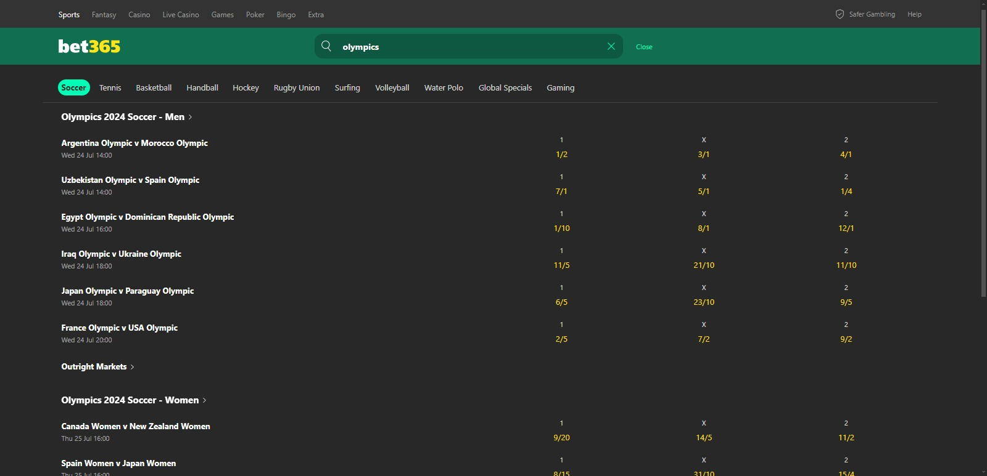Pick New Zealand Women at 11/2
Image resolution: width=987 pixels, height=476 pixels.
pyautogui.click(x=846, y=438)
